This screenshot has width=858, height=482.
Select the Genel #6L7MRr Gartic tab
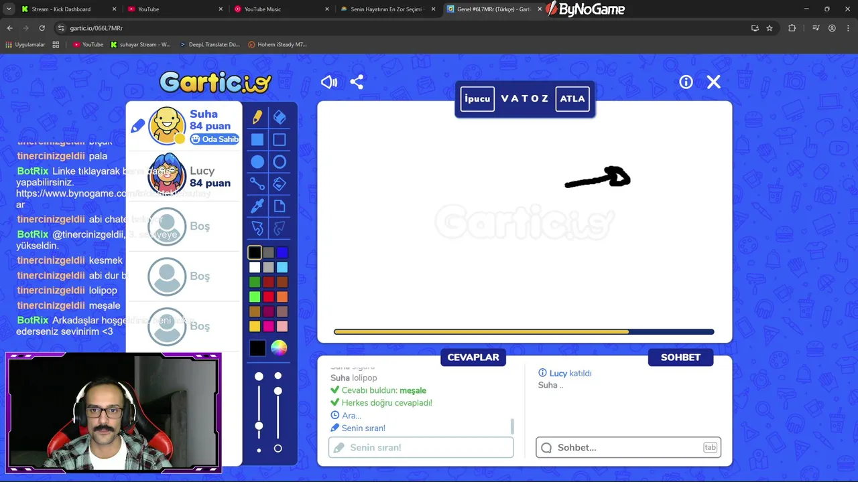493,9
